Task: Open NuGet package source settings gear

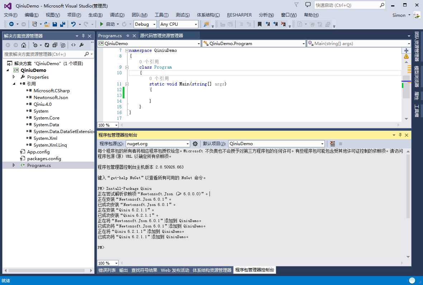Action: pos(195,144)
